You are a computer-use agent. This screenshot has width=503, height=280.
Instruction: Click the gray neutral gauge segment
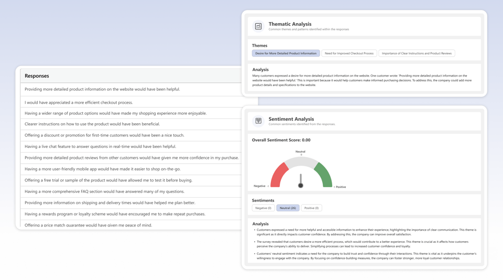[x=301, y=162]
